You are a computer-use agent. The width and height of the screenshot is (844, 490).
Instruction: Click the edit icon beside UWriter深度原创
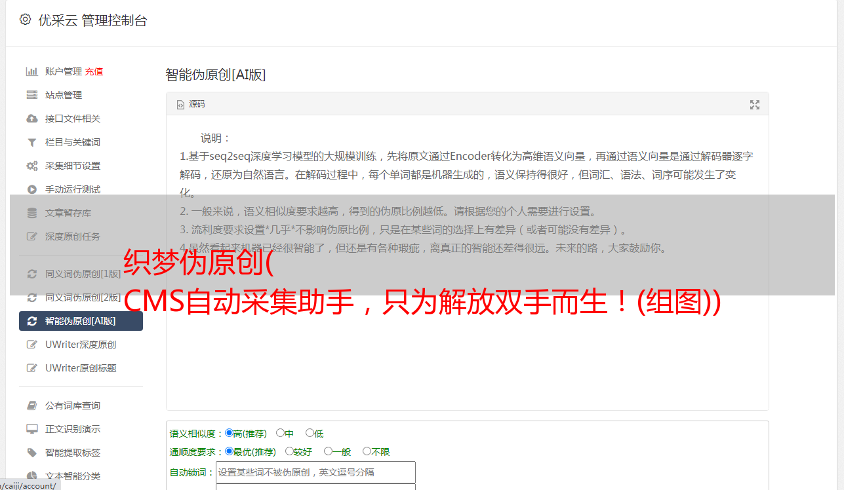(x=31, y=345)
